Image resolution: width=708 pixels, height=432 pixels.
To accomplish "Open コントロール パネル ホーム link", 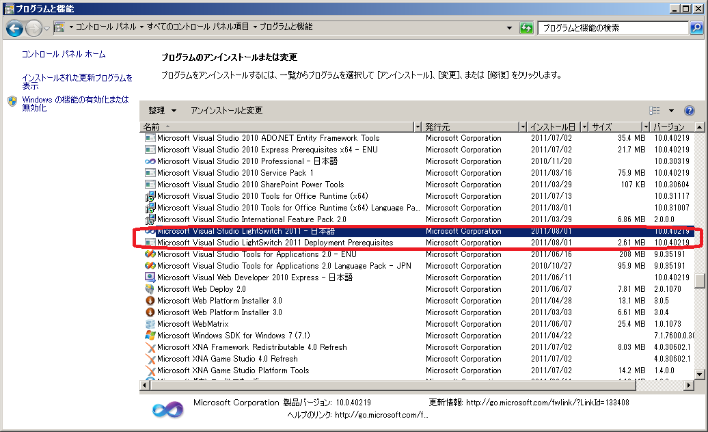I will click(64, 54).
